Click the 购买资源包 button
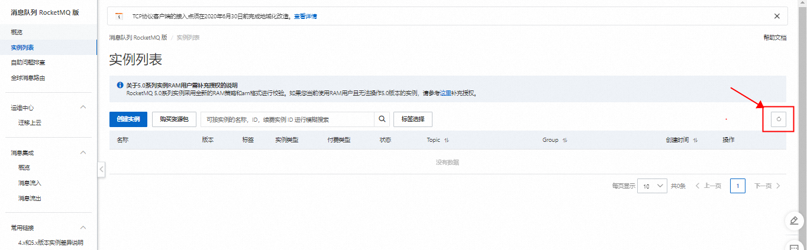Screen dimensions: 807x250 click(174, 119)
